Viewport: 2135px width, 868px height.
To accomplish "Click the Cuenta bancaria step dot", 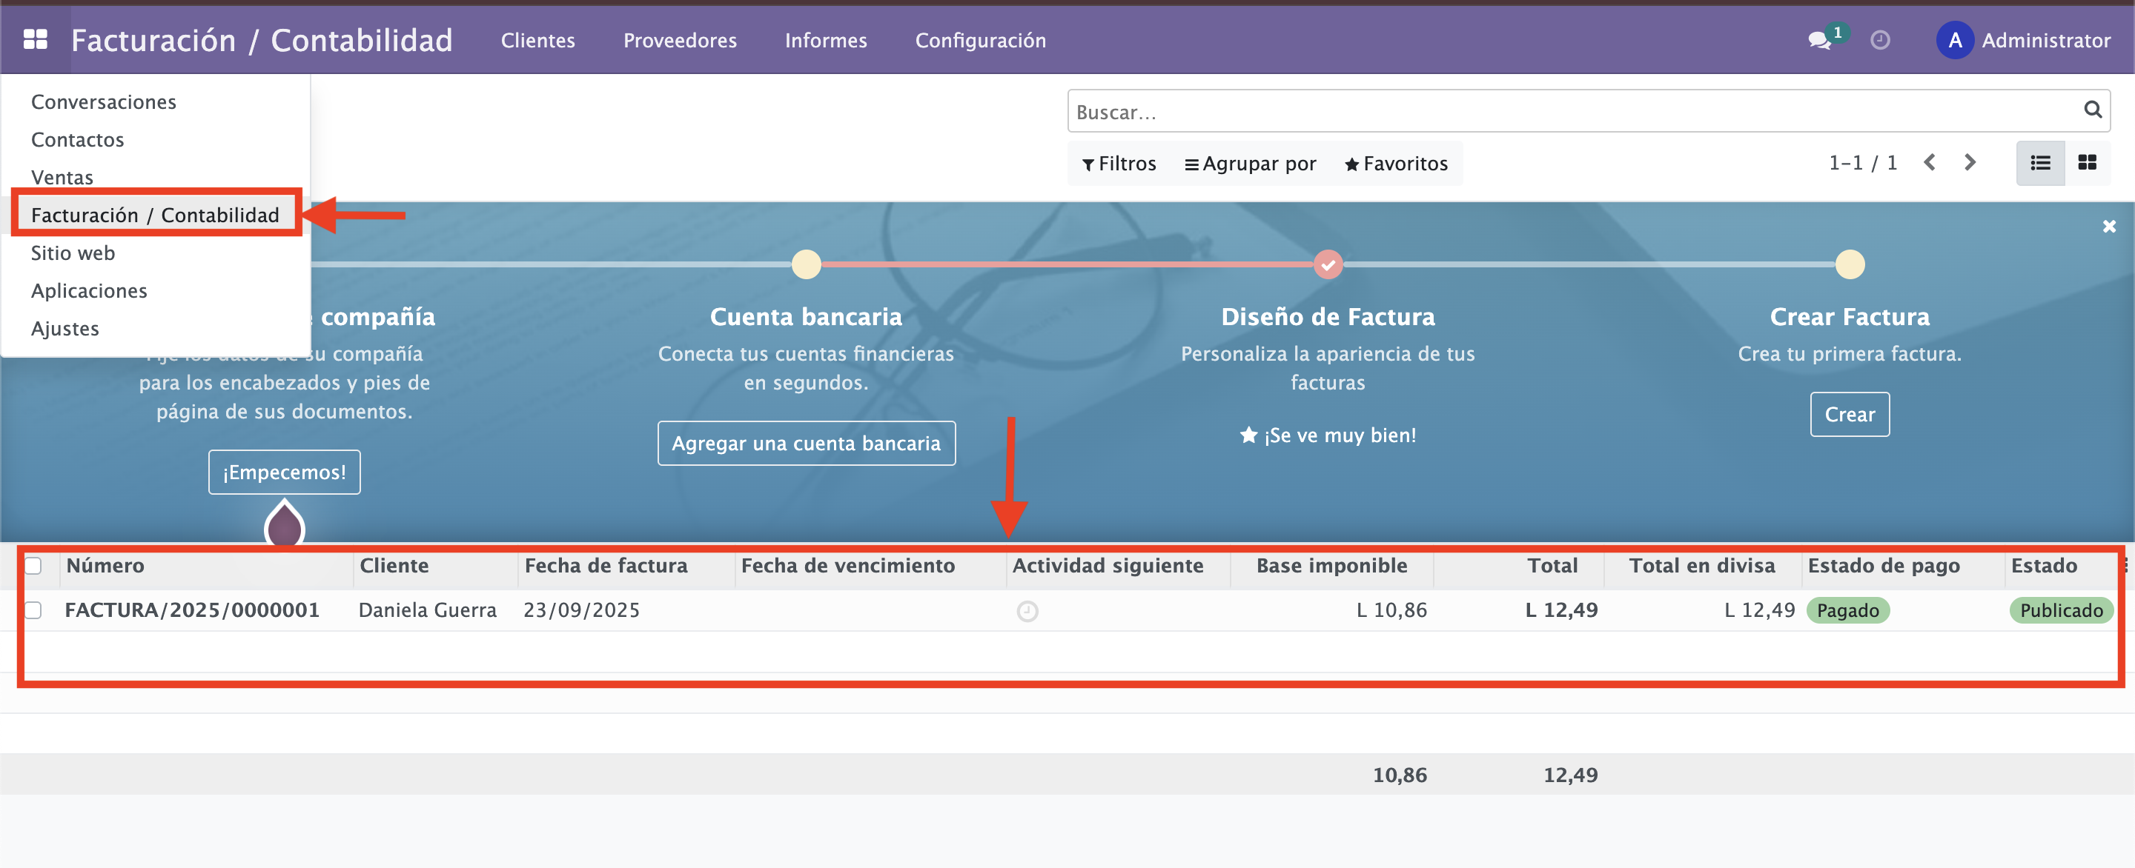I will coord(806,264).
